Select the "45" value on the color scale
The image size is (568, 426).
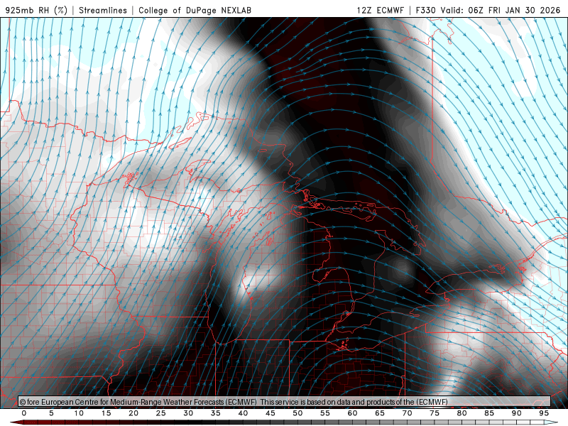[x=271, y=413]
